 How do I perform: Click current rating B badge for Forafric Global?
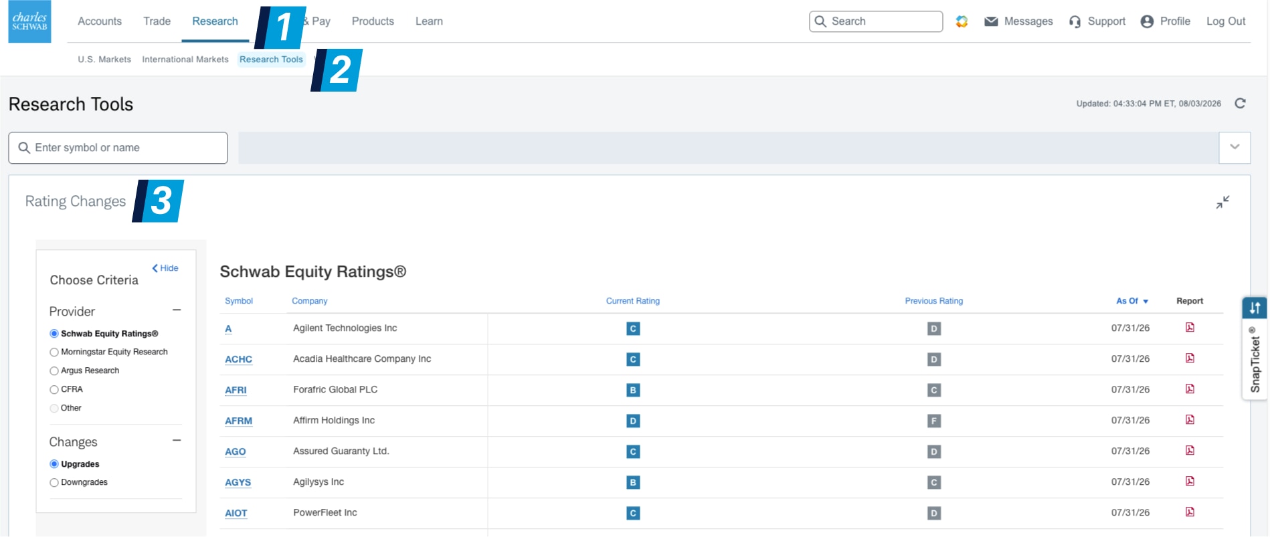coord(633,390)
